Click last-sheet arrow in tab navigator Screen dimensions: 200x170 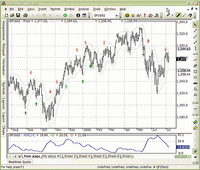19,157
